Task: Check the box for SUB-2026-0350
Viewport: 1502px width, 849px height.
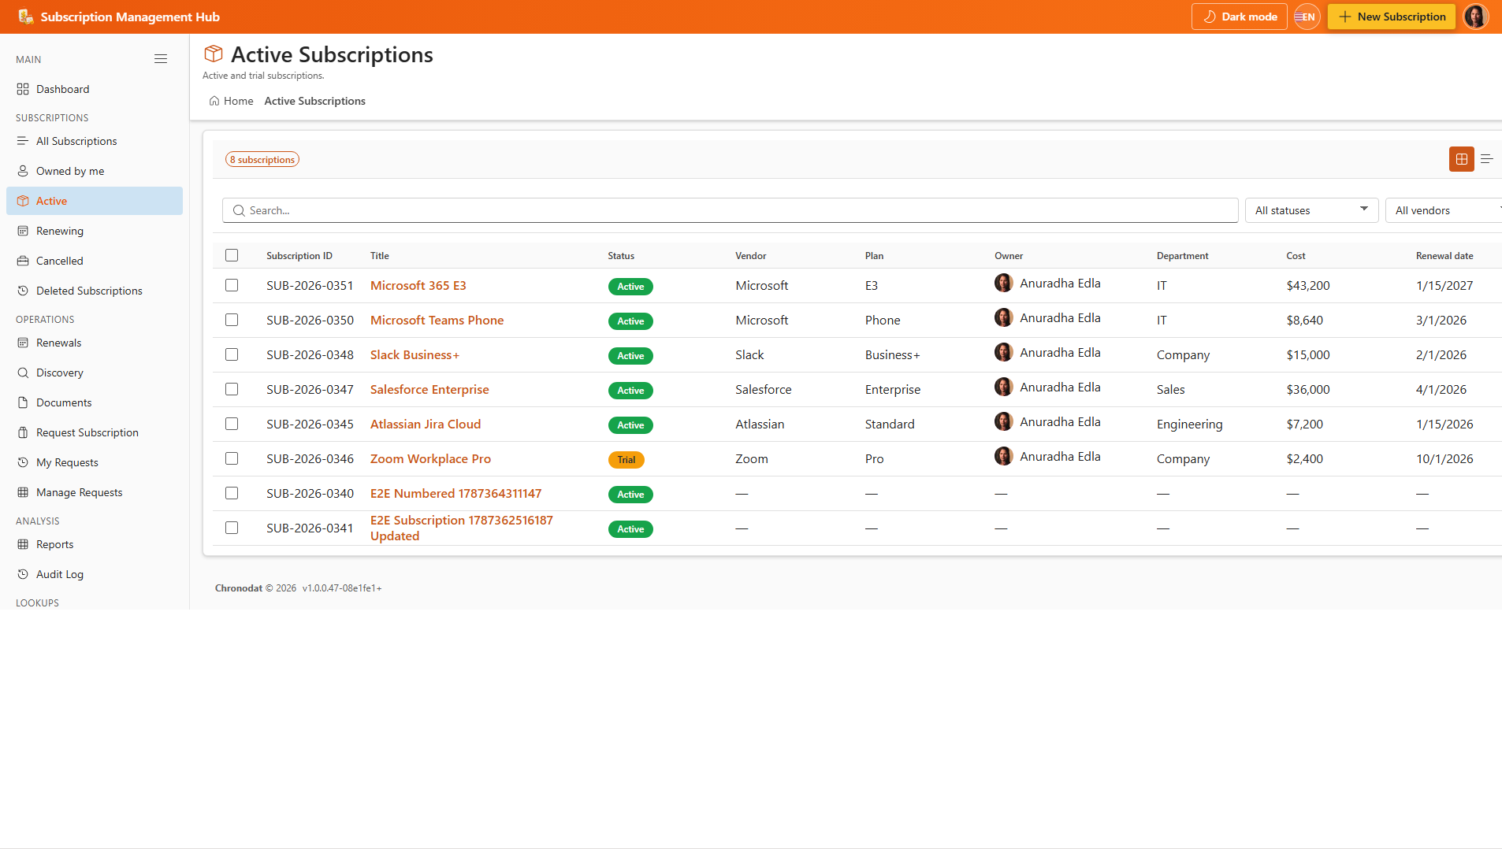Action: pos(232,320)
